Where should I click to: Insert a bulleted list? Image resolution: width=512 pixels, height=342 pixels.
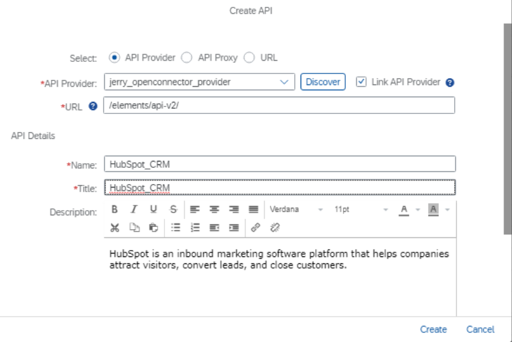pos(175,227)
